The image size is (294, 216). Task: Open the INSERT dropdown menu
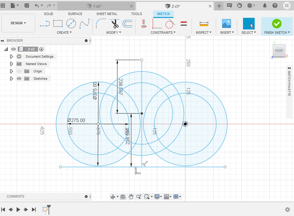[227, 33]
